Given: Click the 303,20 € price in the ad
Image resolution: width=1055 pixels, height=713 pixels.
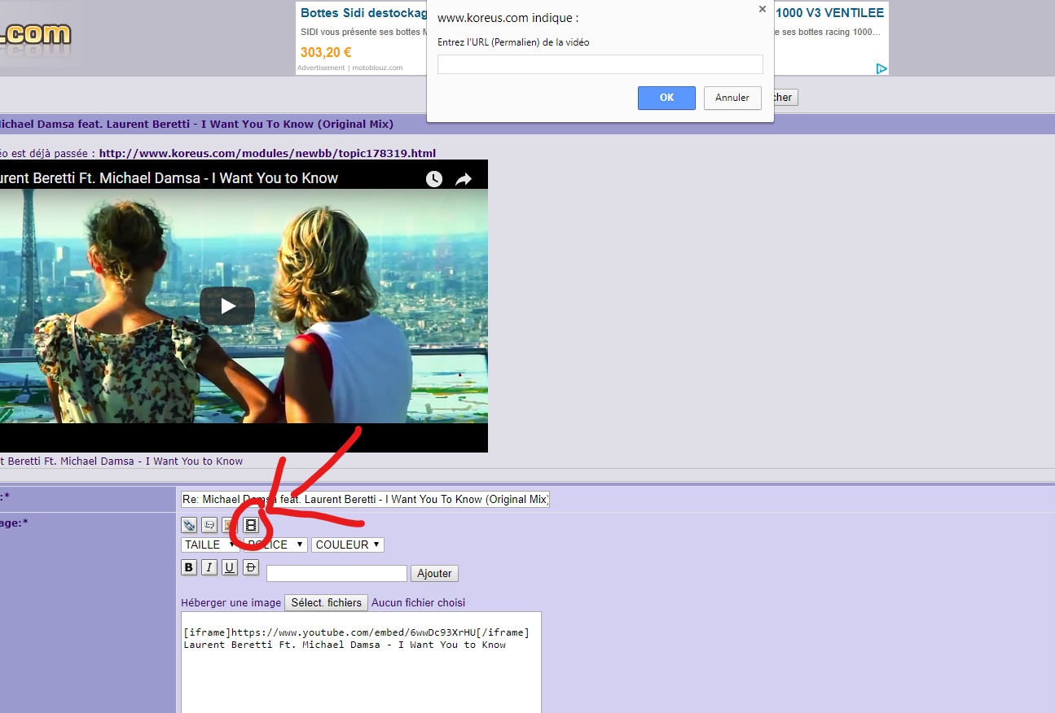Looking at the screenshot, I should click(x=326, y=52).
